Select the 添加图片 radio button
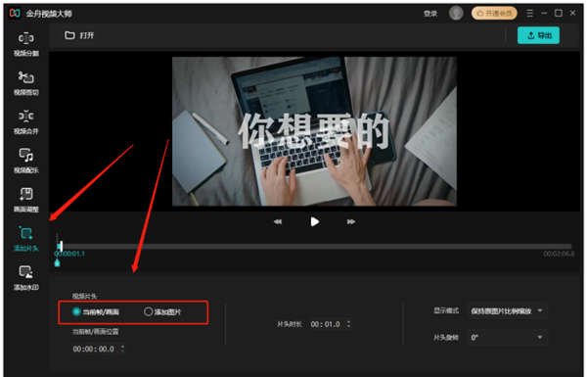The width and height of the screenshot is (587, 377). [x=162, y=311]
